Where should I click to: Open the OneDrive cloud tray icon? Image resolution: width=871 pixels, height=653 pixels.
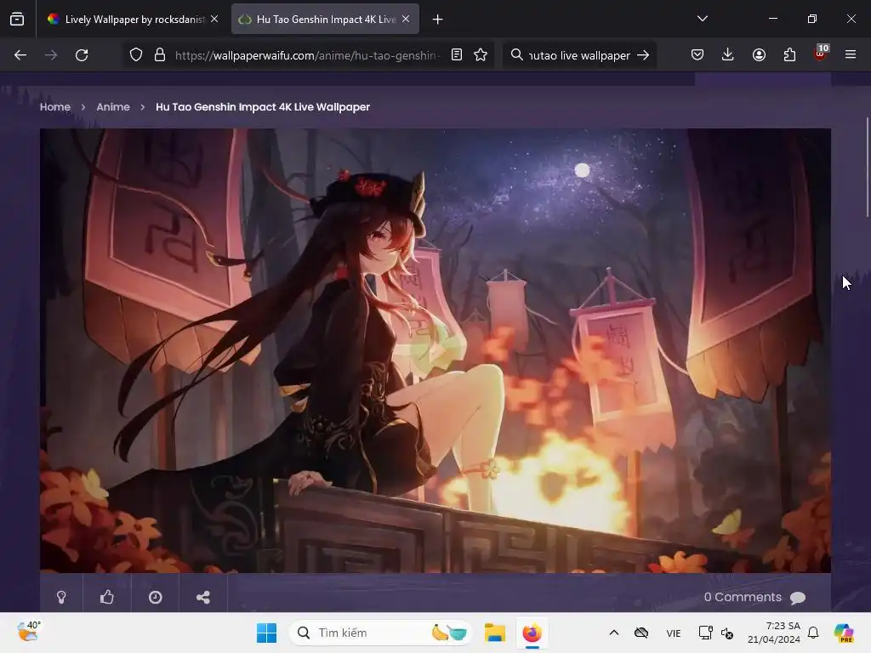641,633
